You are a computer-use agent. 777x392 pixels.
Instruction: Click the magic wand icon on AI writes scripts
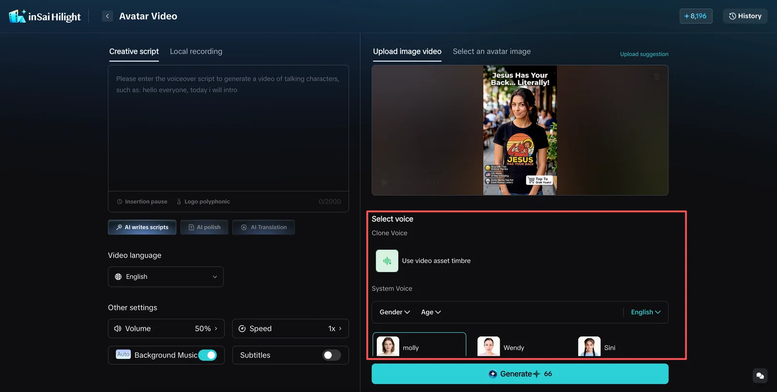[x=119, y=227]
